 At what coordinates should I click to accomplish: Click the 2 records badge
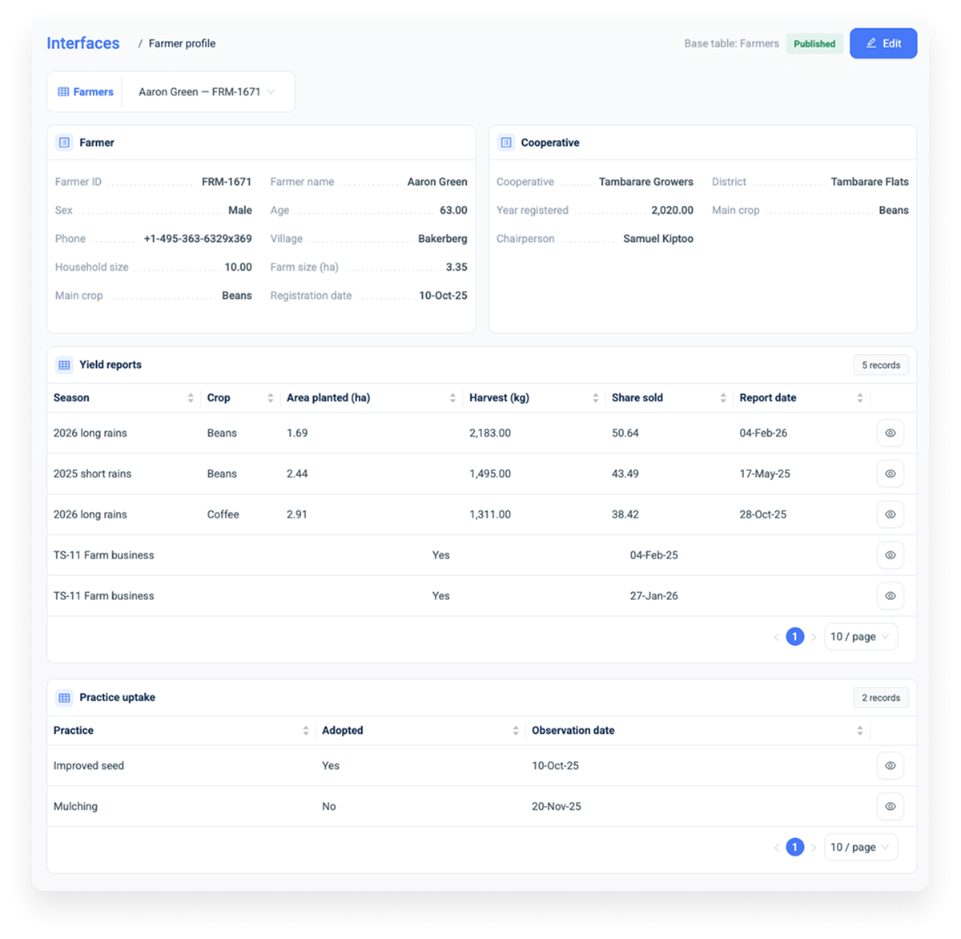881,698
